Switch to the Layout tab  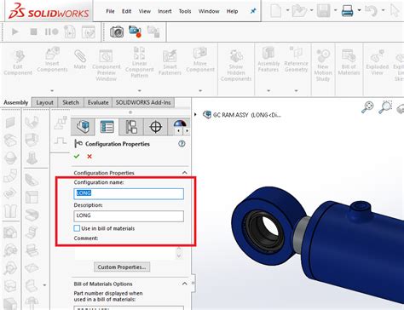tap(44, 102)
